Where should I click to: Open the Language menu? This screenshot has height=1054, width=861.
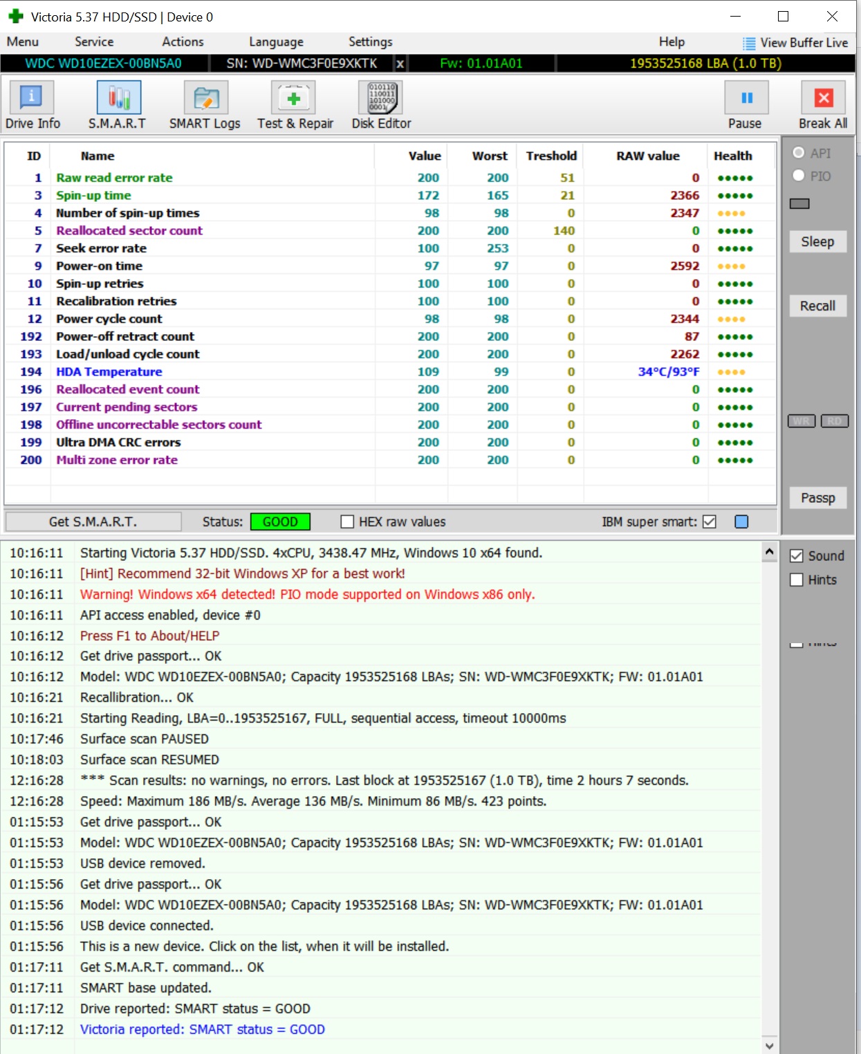[276, 41]
